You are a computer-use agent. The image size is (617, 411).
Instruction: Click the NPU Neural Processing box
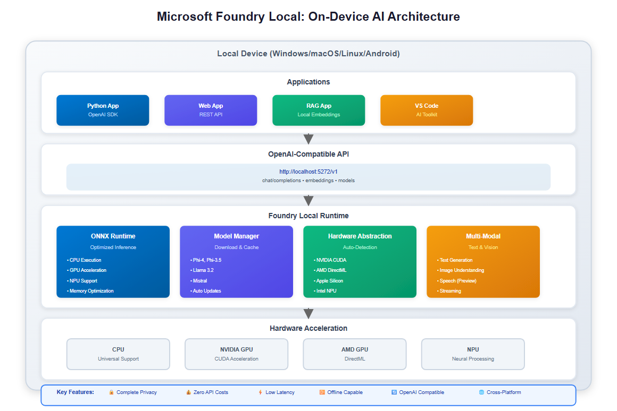click(x=473, y=354)
